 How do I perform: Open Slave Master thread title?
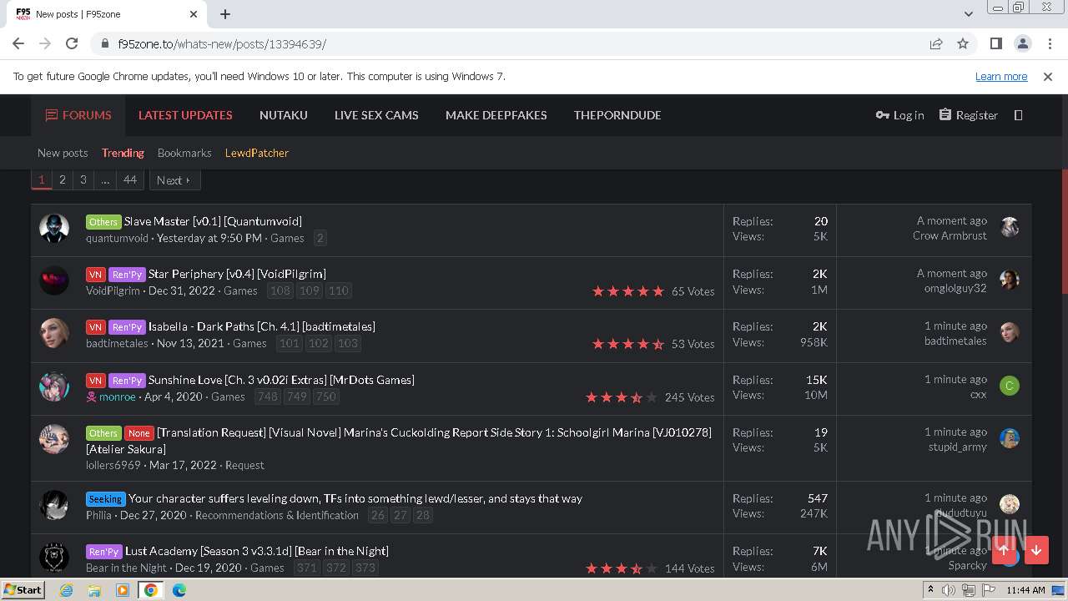pos(213,221)
